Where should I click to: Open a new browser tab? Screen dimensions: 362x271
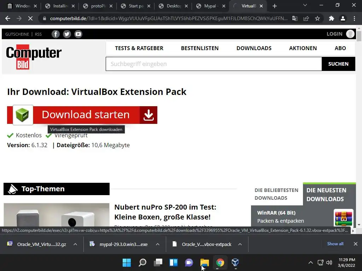point(274,6)
